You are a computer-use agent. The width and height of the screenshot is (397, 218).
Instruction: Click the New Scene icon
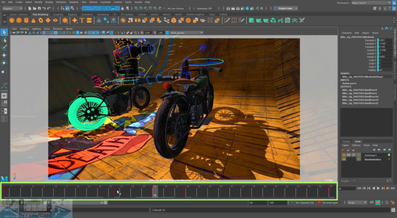[x=29, y=8]
